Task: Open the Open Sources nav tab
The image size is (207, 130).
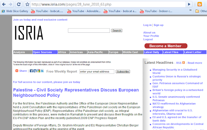Action: [x=45, y=52]
